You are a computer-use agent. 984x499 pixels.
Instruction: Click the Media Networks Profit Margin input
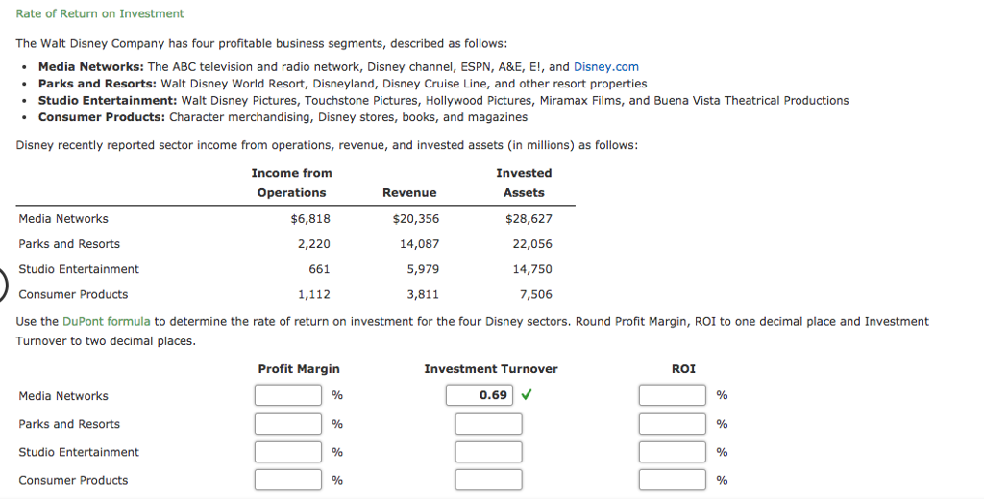(288, 395)
